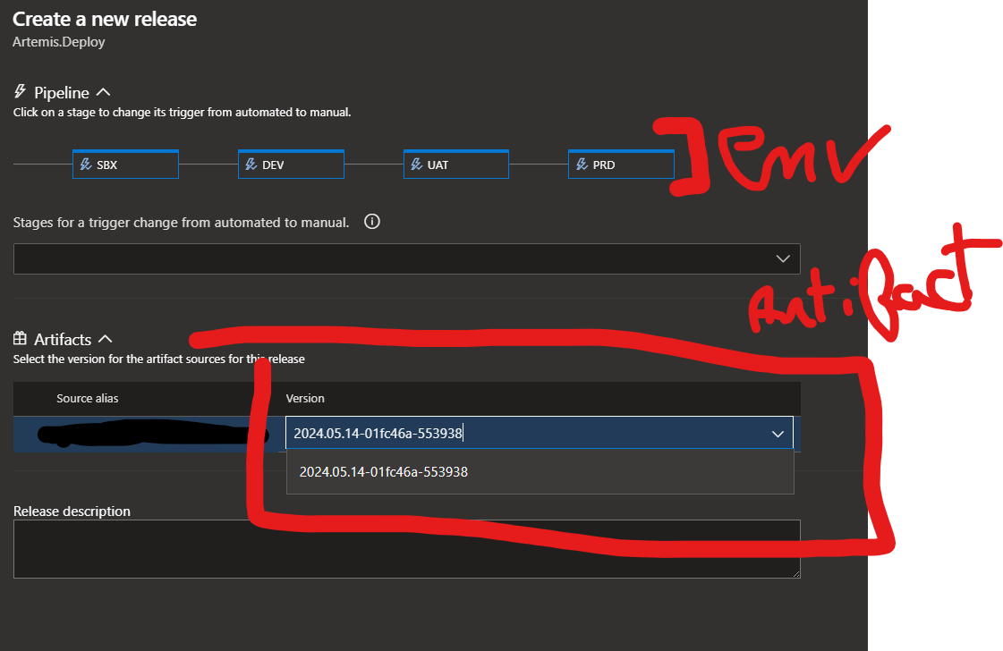Choose 2024.05.14-01fc46a-553938 from the dropdown list
The image size is (1003, 651).
point(540,472)
